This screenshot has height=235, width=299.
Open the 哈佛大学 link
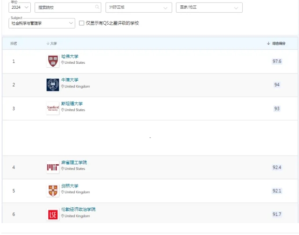pos(70,56)
